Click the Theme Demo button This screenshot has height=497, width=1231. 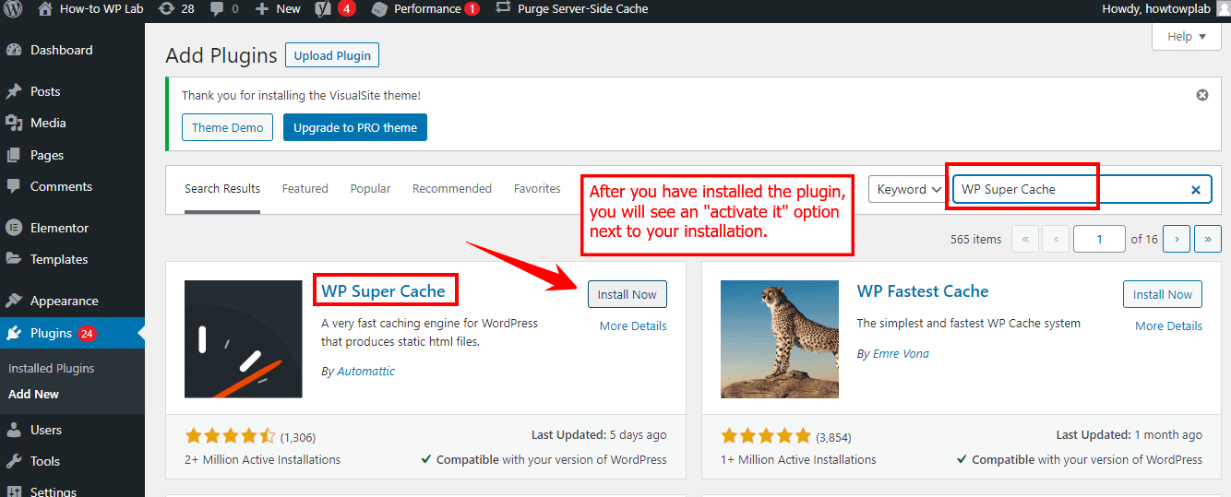(227, 127)
